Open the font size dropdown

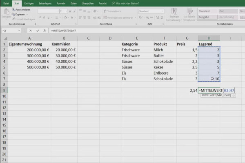(66, 11)
